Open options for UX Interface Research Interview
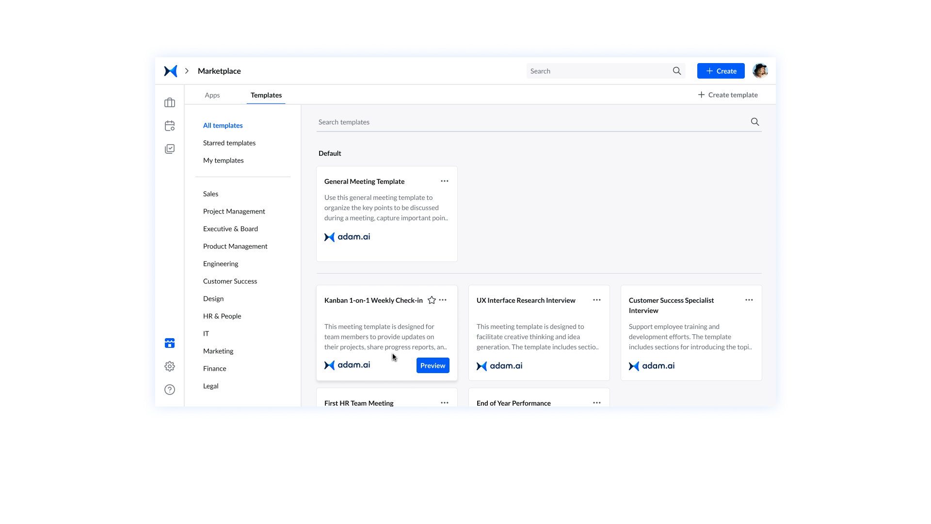This screenshot has width=931, height=524. [x=596, y=300]
